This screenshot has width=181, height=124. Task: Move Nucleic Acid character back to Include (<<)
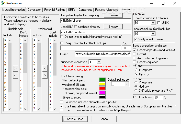[16, 76]
